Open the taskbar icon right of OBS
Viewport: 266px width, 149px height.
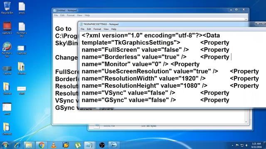point(114,145)
